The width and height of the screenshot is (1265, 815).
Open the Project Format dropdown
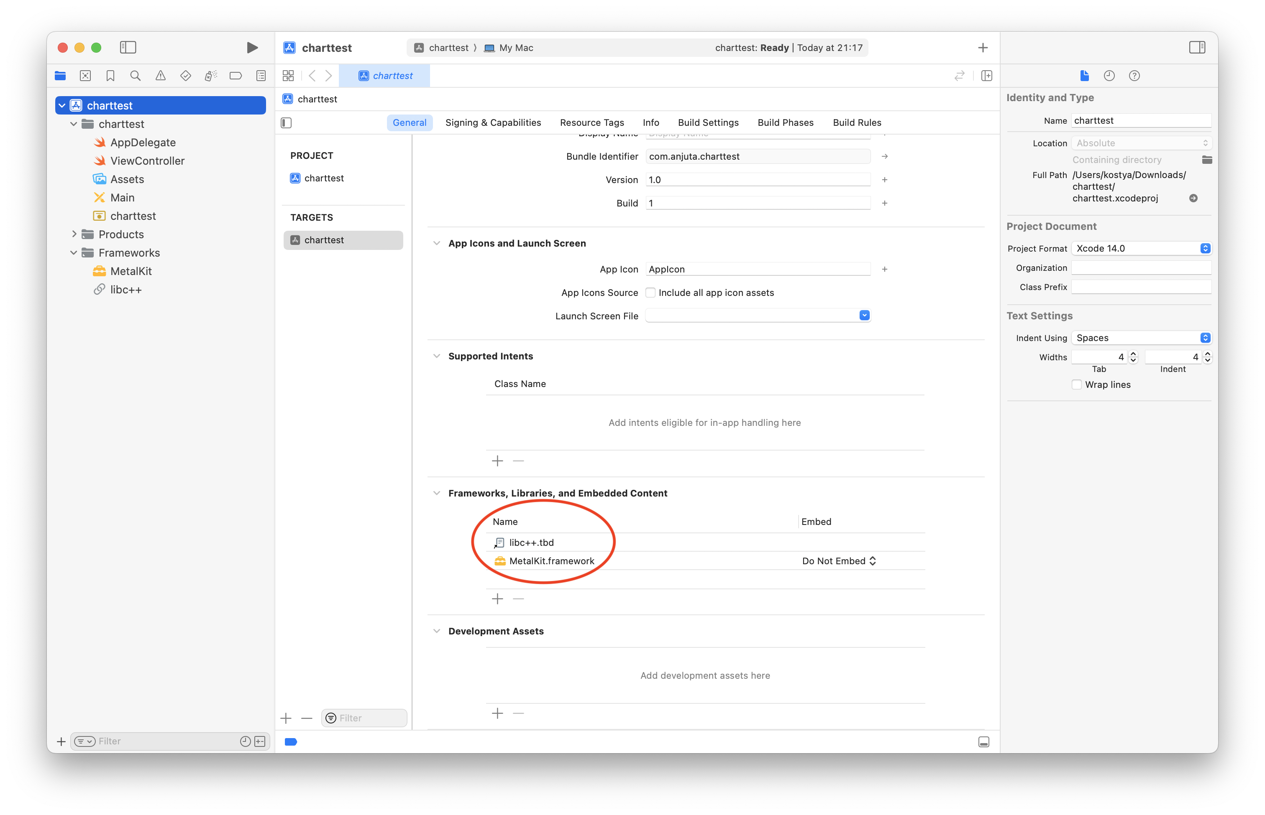(x=1142, y=248)
